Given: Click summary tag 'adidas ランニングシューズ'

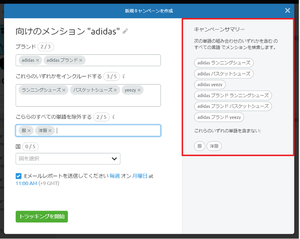Looking at the screenshot, I should 224,63.
